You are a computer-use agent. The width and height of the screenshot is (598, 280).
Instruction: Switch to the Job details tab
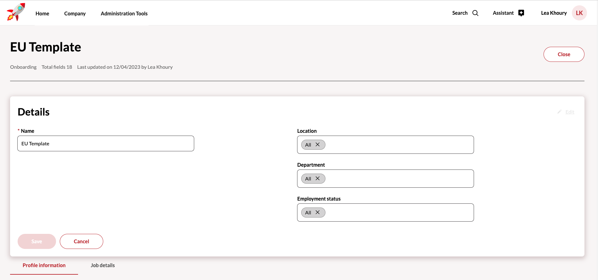pyautogui.click(x=103, y=266)
